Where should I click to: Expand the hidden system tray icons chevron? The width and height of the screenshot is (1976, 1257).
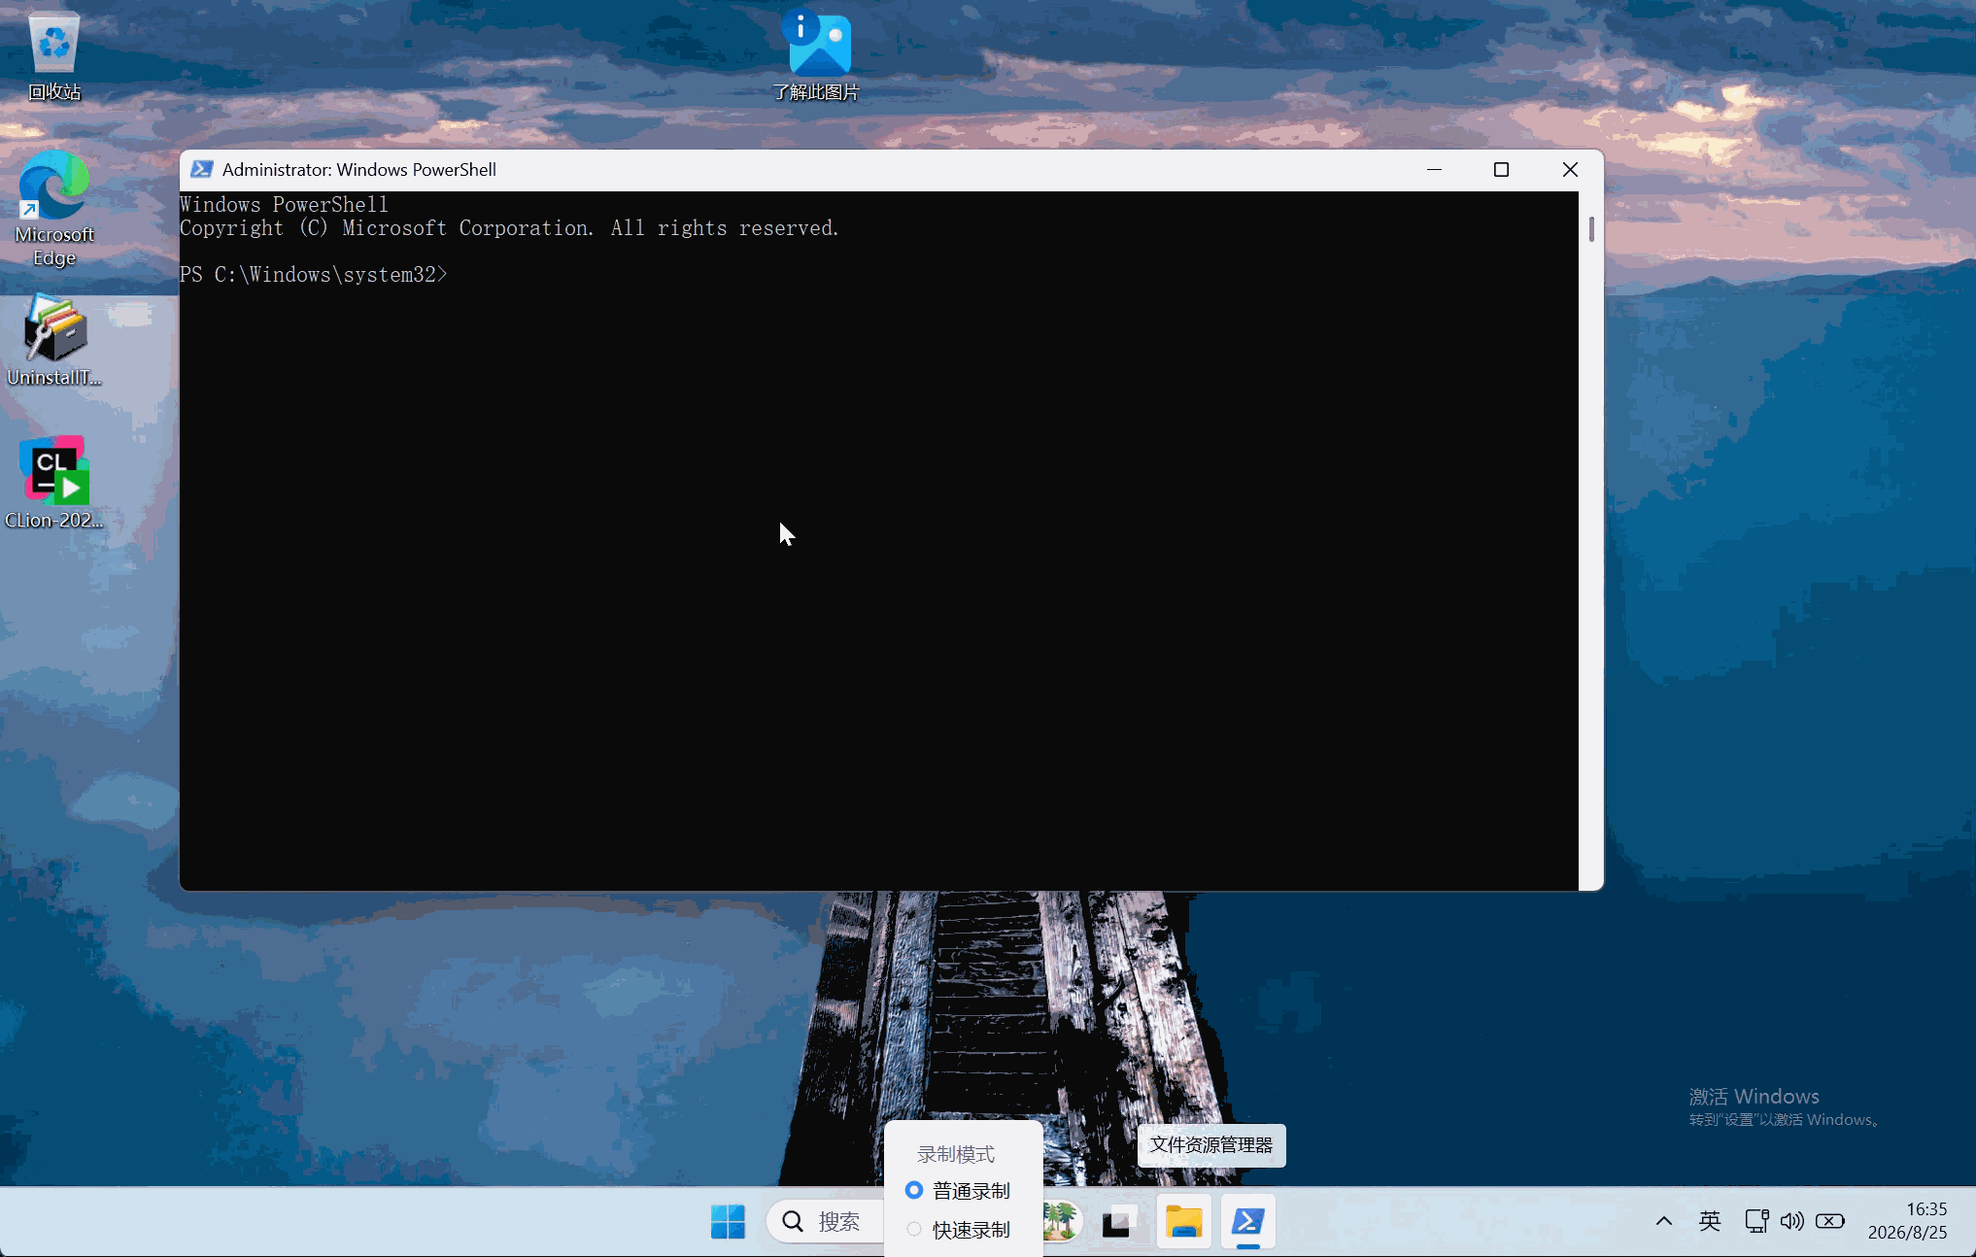point(1663,1221)
